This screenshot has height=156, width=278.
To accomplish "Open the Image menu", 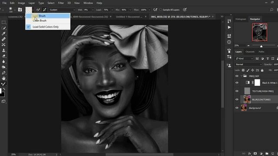I will [21, 3].
